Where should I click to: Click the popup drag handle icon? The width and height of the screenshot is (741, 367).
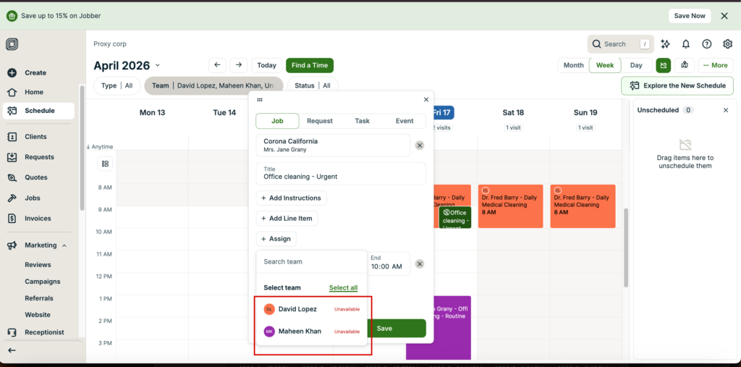pos(260,100)
